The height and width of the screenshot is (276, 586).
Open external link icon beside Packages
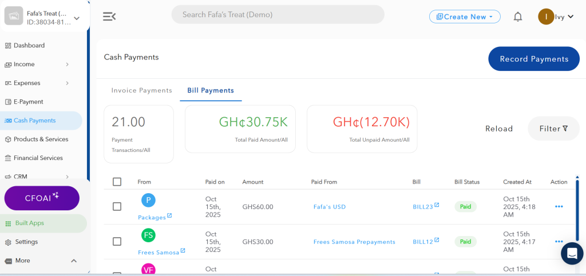click(169, 216)
